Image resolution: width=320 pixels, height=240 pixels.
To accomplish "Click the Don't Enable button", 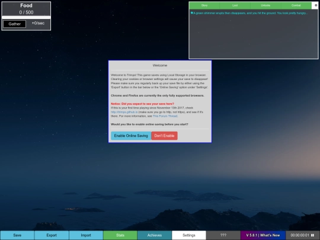I will coord(164,136).
